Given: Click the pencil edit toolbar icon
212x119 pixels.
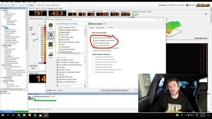Looking at the screenshot, I should [43, 5].
